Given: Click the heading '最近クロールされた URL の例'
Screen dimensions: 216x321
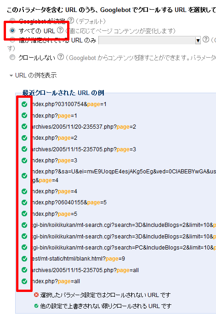Looking at the screenshot, I should coord(63,93).
